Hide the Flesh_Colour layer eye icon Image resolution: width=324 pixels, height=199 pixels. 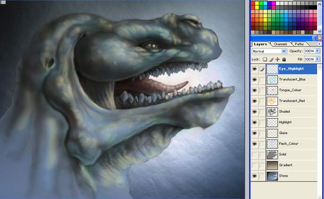pos(254,144)
